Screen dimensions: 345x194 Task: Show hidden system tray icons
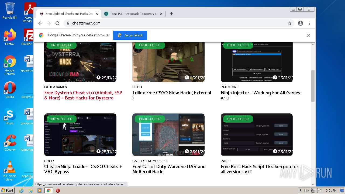tap(301, 190)
